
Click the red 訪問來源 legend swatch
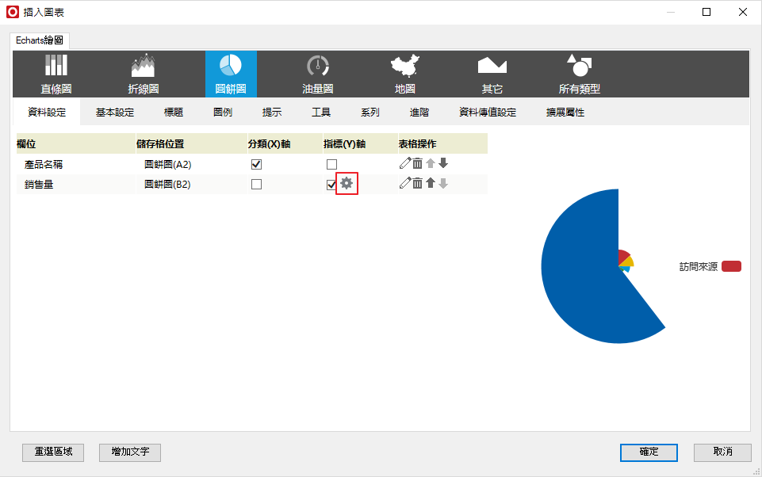point(731,267)
